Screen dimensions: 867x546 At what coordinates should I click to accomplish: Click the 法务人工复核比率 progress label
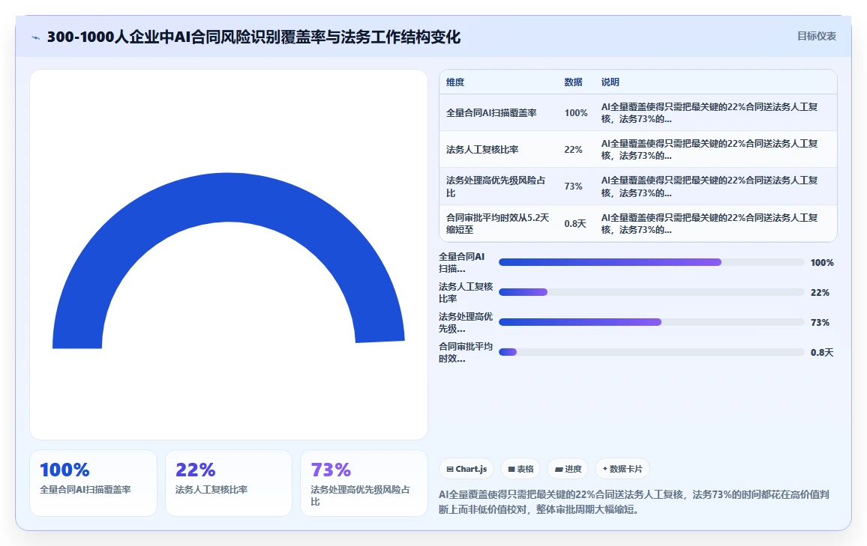tap(466, 293)
